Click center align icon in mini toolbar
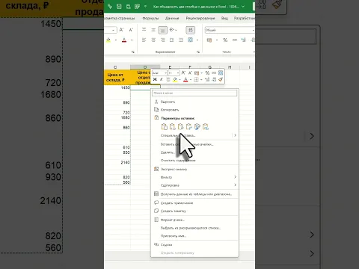This screenshot has width=359, height=269. [168, 79]
